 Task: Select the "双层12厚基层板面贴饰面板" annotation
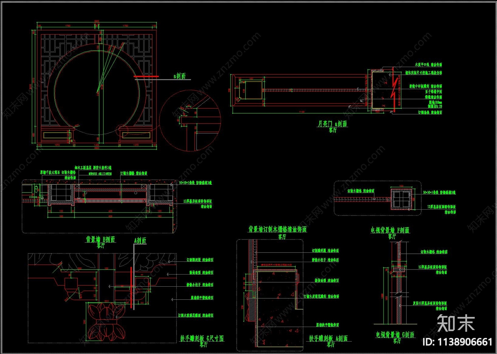[x=430, y=303]
